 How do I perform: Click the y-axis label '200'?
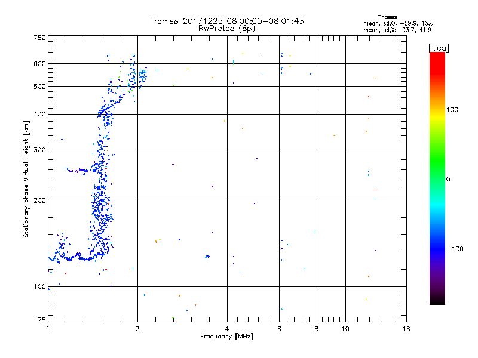tap(39, 200)
